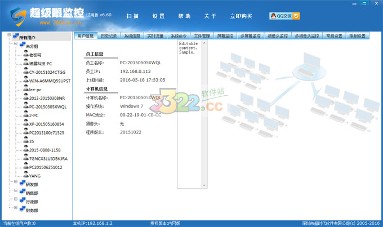383x227 pixels.
Task: Open the 帮助 menu
Action: click(184, 16)
